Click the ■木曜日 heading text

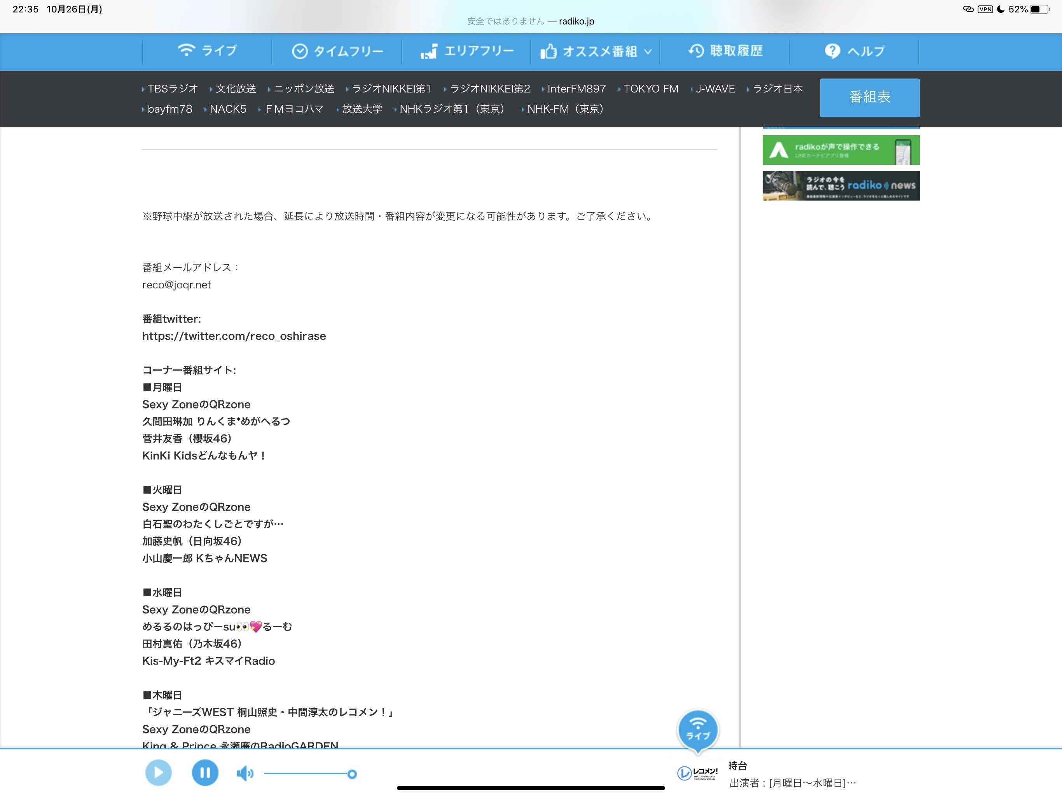[x=162, y=695]
